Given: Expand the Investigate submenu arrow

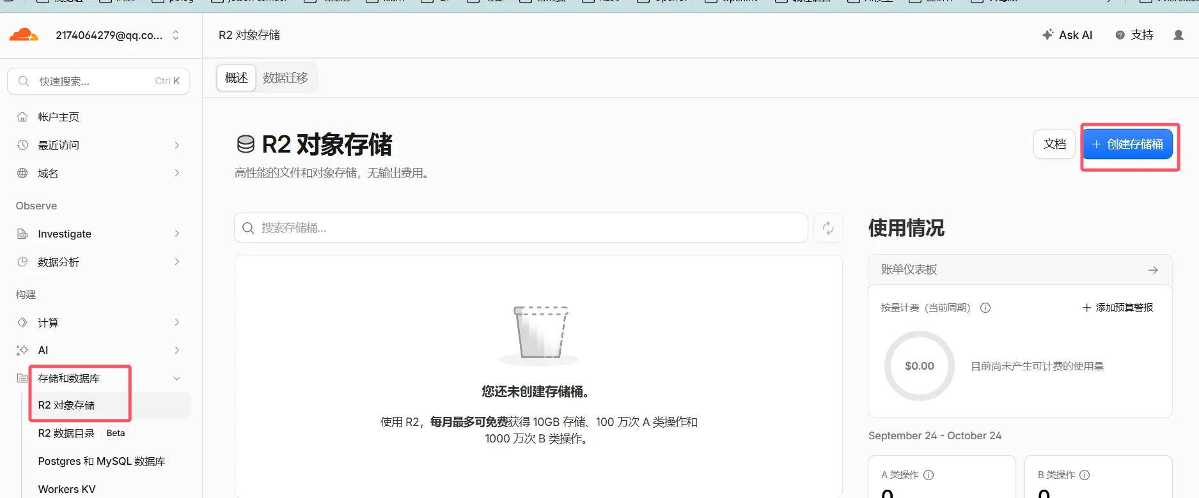Looking at the screenshot, I should click(177, 234).
